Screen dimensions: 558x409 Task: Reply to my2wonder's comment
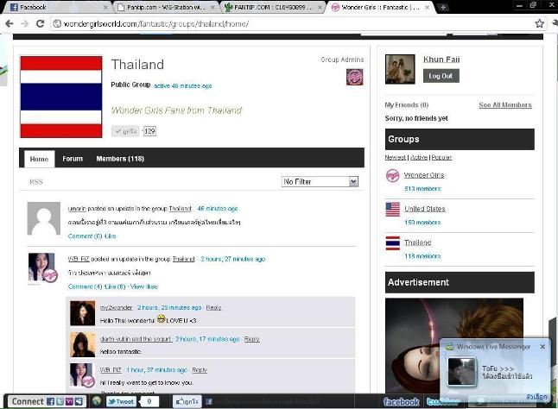point(214,308)
